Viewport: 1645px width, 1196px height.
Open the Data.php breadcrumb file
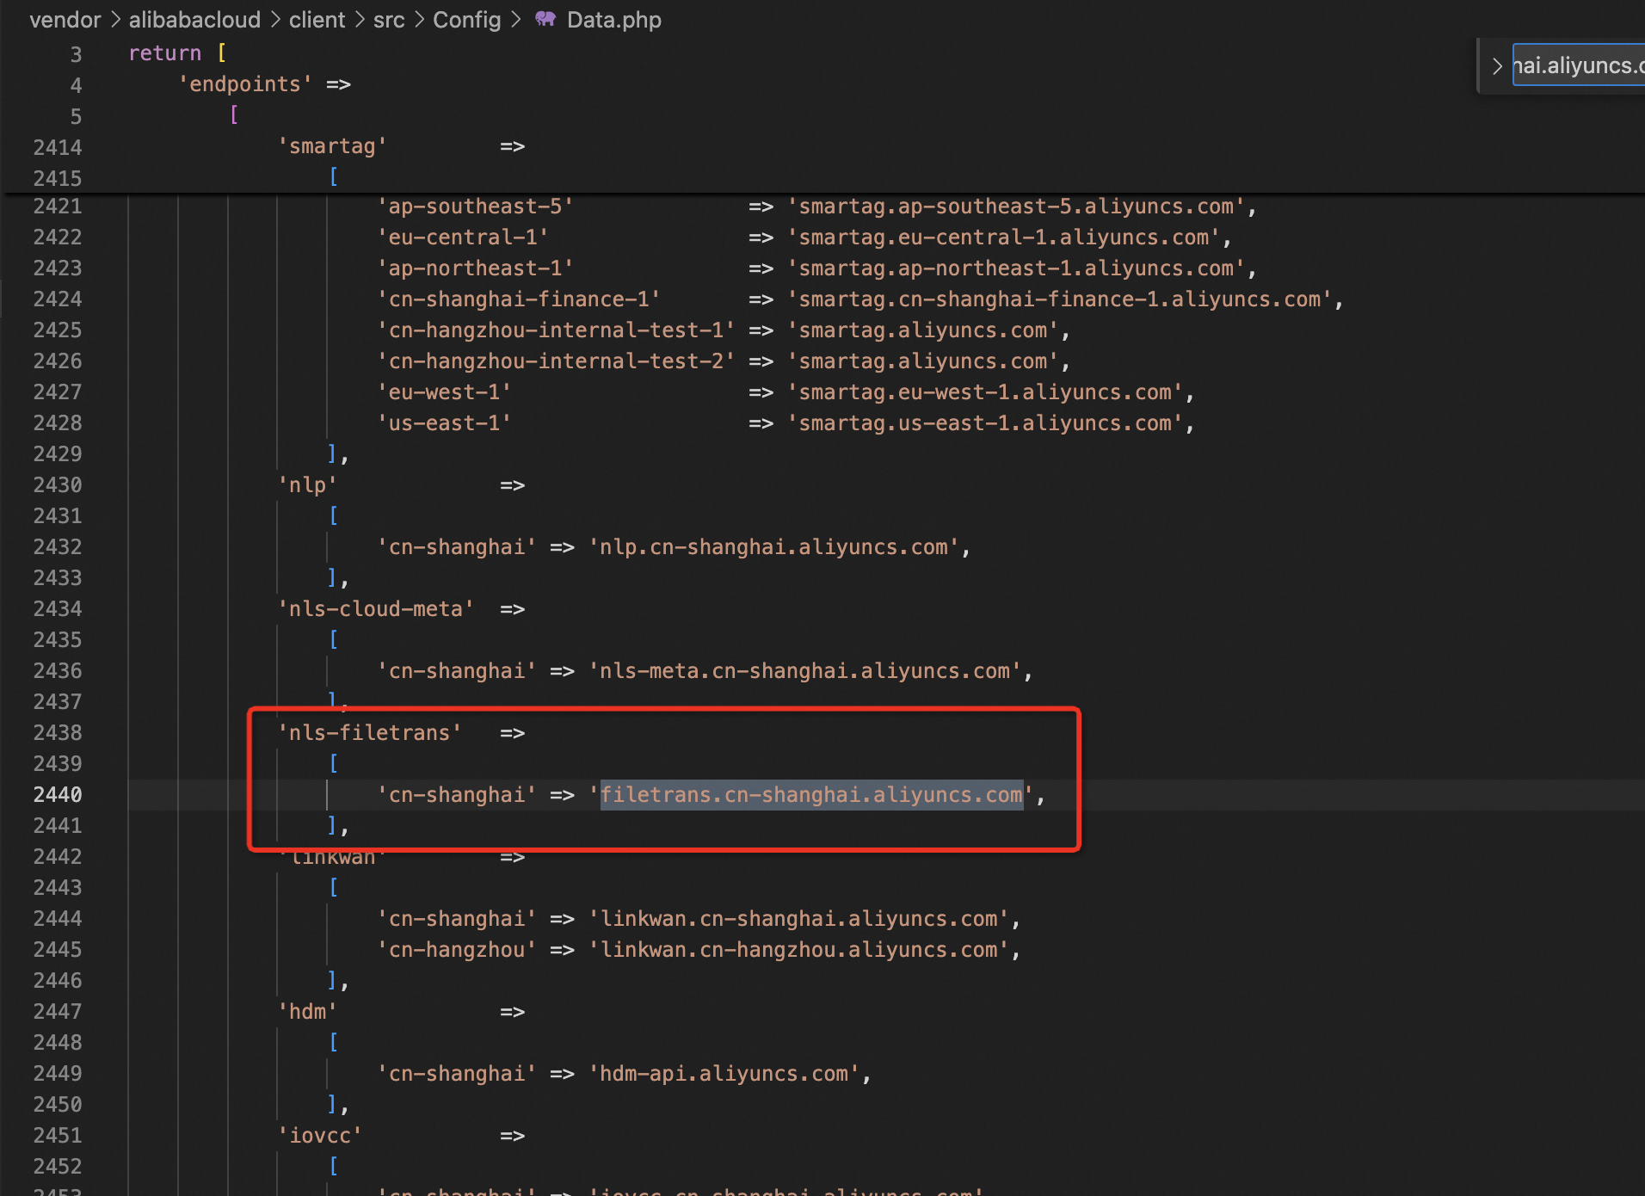pos(613,20)
